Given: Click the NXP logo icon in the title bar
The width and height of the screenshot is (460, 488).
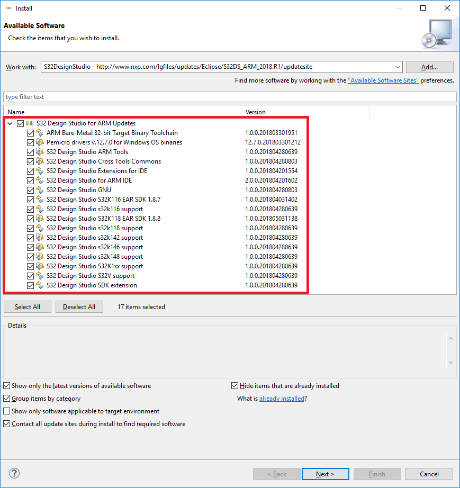Looking at the screenshot, I should (x=8, y=8).
